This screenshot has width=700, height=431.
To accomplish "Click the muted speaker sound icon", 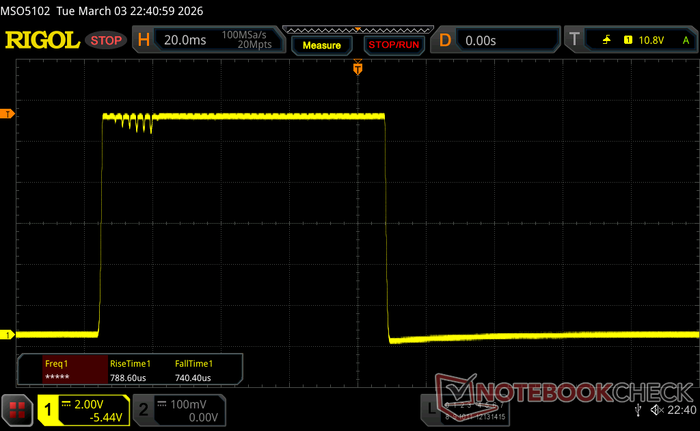I will click(x=657, y=410).
